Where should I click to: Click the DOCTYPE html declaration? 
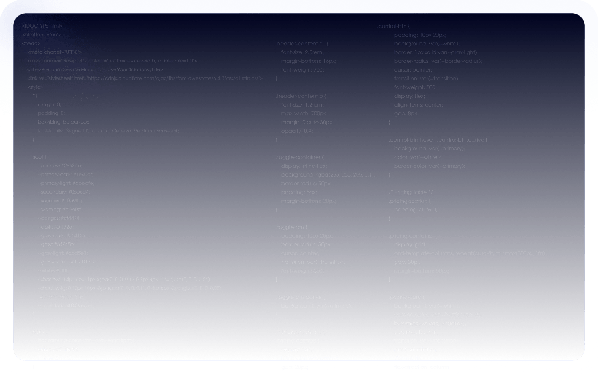pos(42,26)
